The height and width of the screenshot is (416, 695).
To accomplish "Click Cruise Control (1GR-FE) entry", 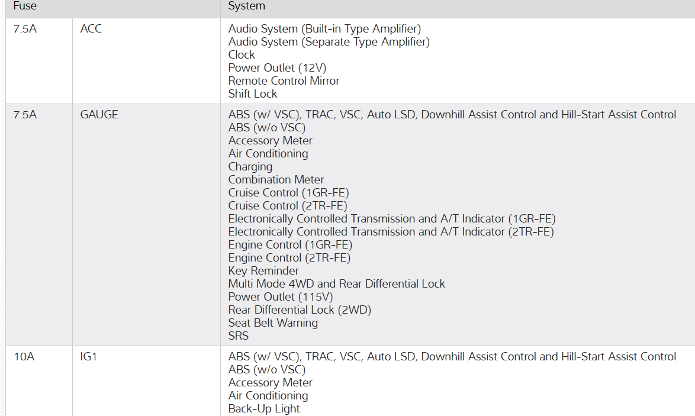I will coord(288,192).
